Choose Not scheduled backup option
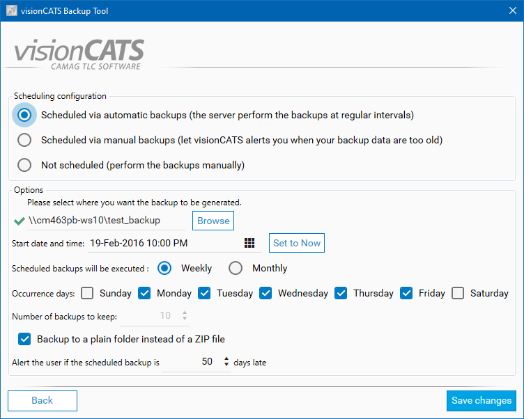 coord(25,165)
